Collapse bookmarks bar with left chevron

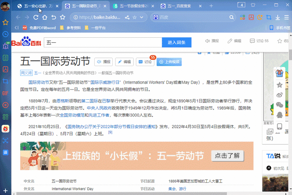point(17,28)
